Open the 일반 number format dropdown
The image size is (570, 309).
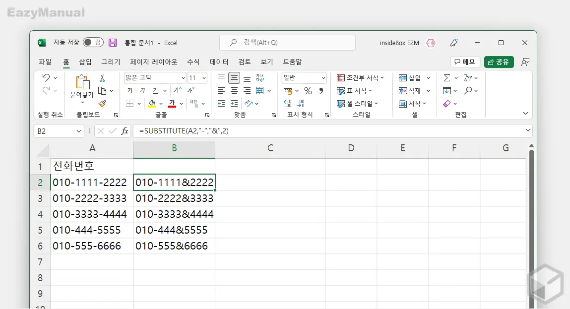[x=323, y=77]
